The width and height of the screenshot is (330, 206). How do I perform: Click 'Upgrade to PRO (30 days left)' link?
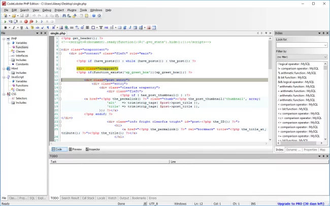point(301,203)
